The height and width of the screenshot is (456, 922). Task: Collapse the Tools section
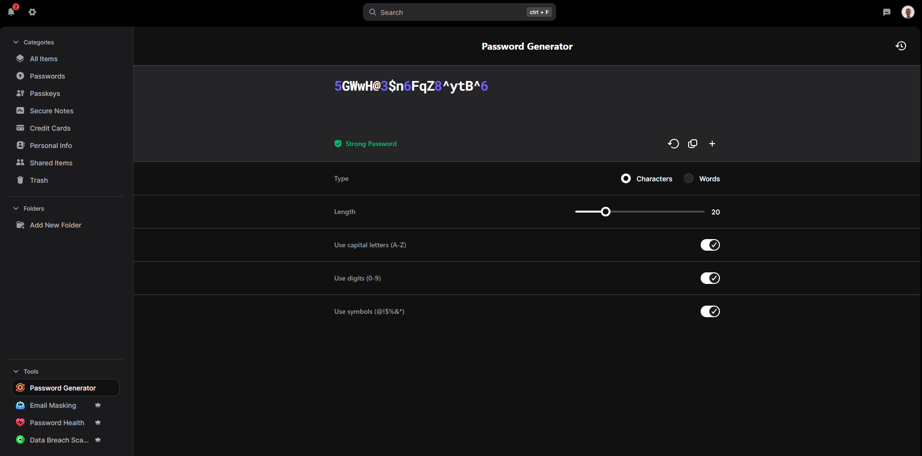(16, 372)
